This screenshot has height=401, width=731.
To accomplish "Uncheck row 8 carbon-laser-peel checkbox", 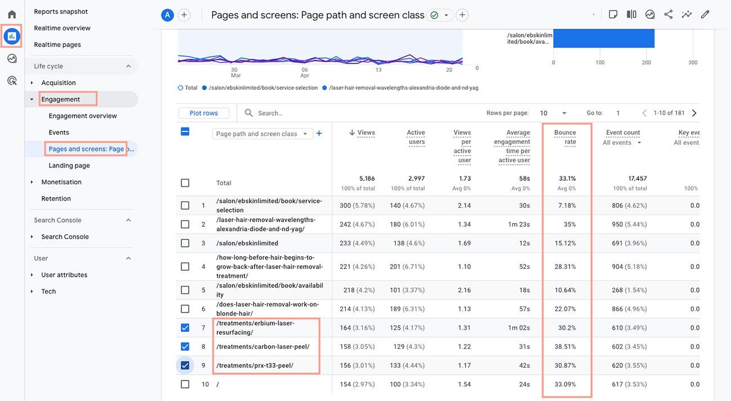I will coord(185,347).
